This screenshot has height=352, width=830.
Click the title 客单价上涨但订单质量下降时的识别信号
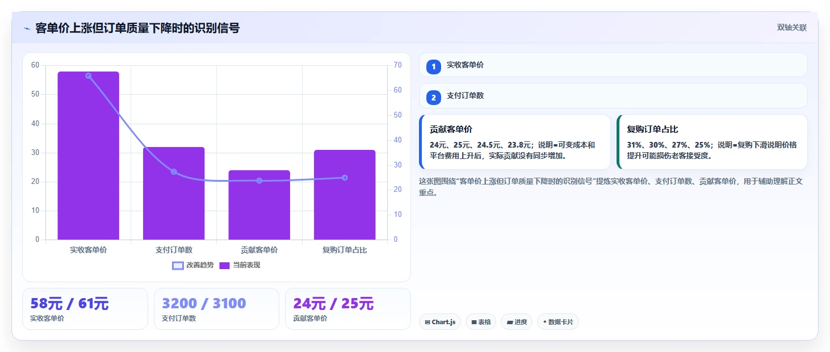click(137, 28)
